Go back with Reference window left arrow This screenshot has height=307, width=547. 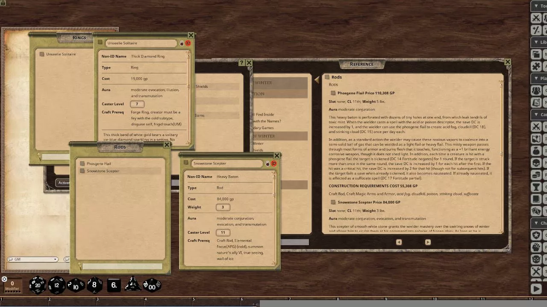[x=317, y=79]
